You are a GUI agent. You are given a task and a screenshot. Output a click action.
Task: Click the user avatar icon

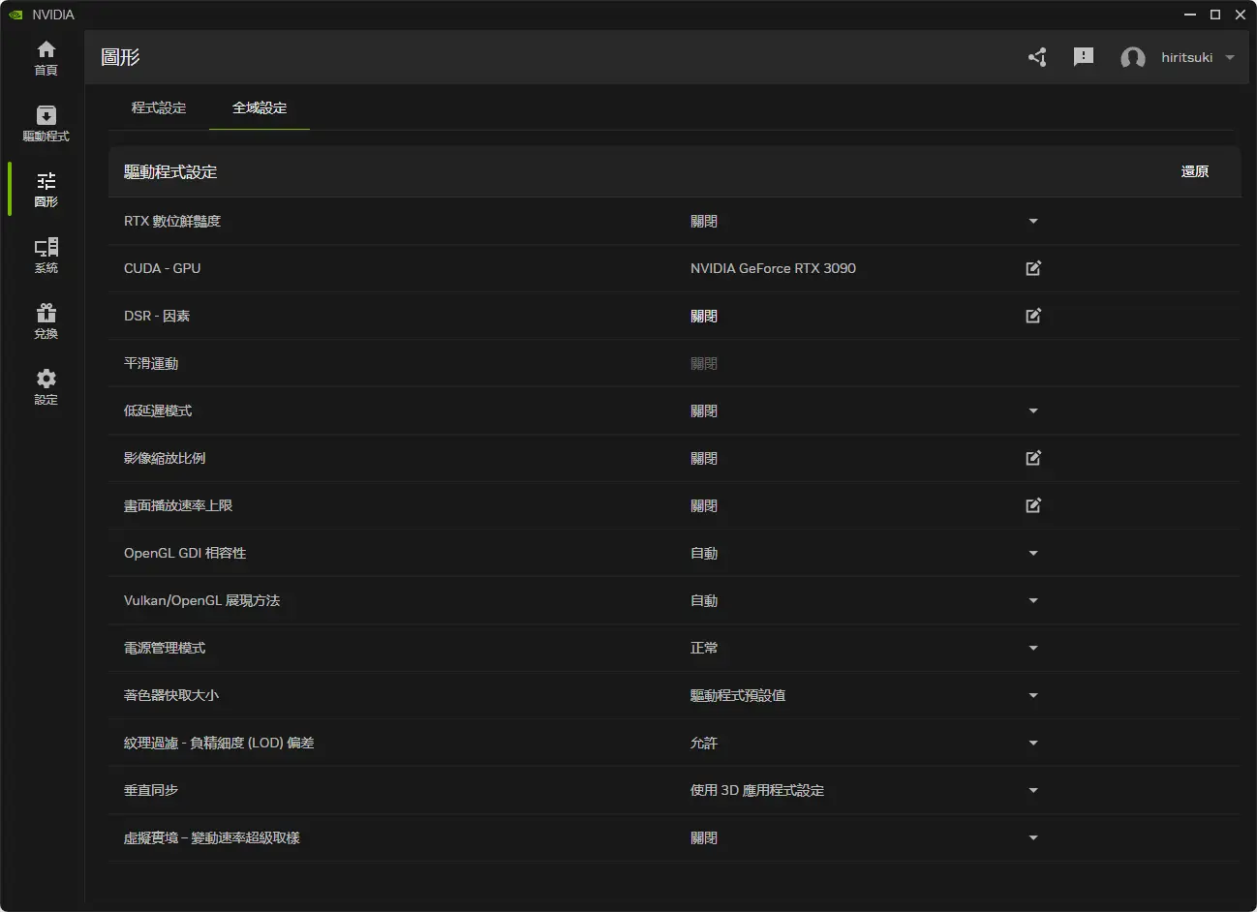click(x=1132, y=58)
